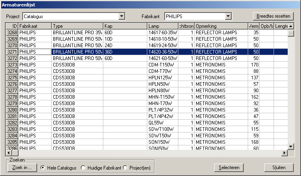This screenshot has width=301, height=176.
Task: Open the Fabrikant dropdown arrow
Action: coord(228,17)
